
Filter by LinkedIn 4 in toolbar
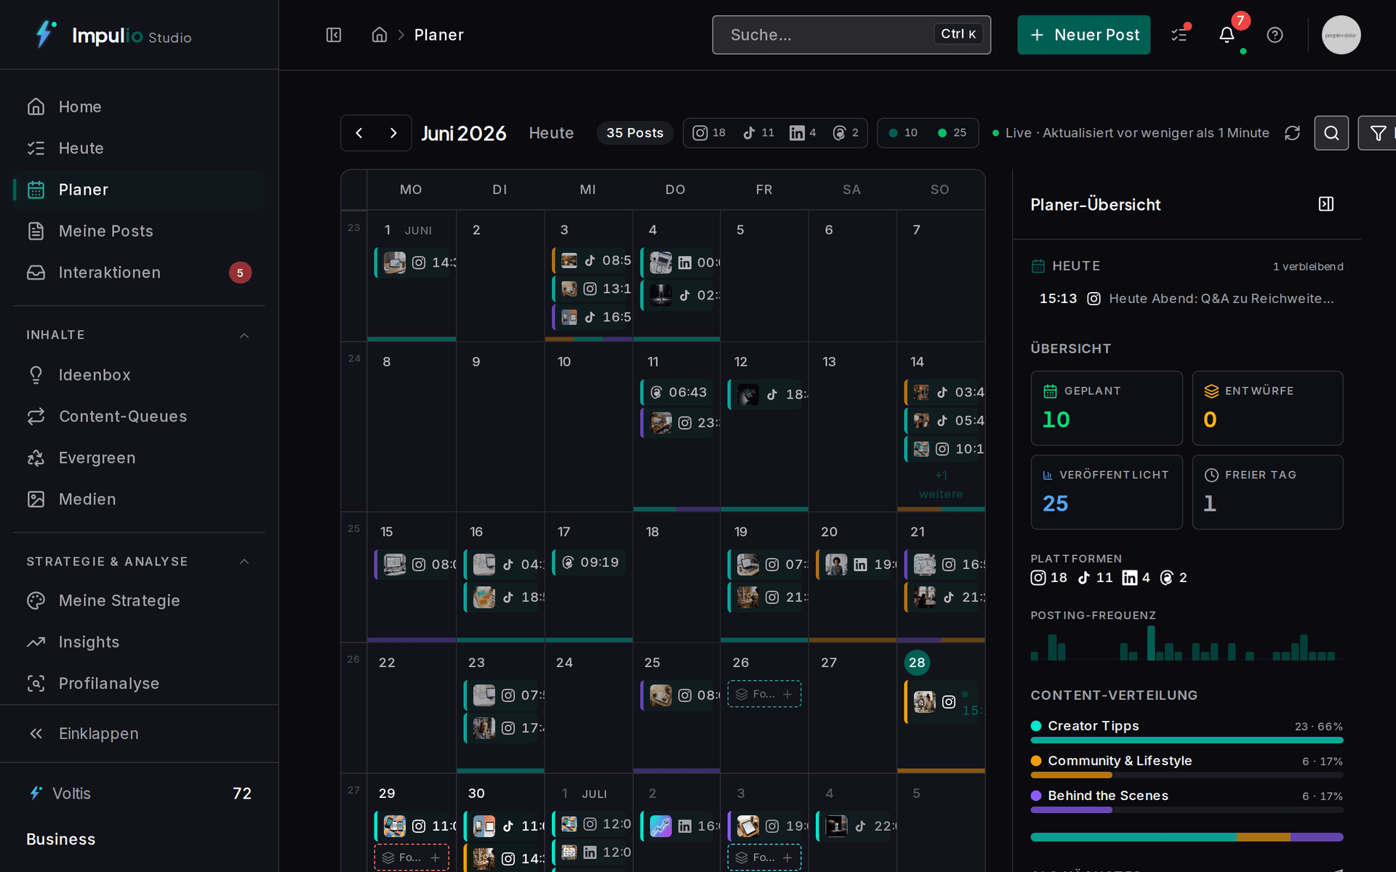[803, 133]
